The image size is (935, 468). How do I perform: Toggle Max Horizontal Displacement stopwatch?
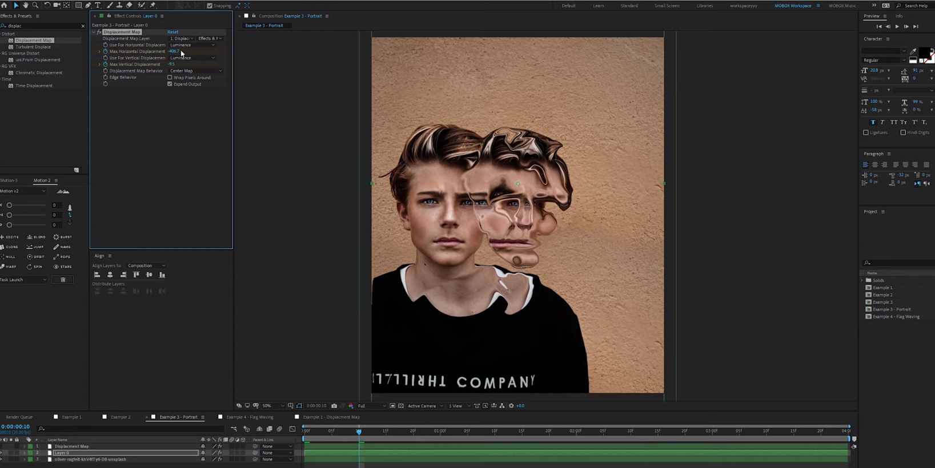[x=105, y=51]
